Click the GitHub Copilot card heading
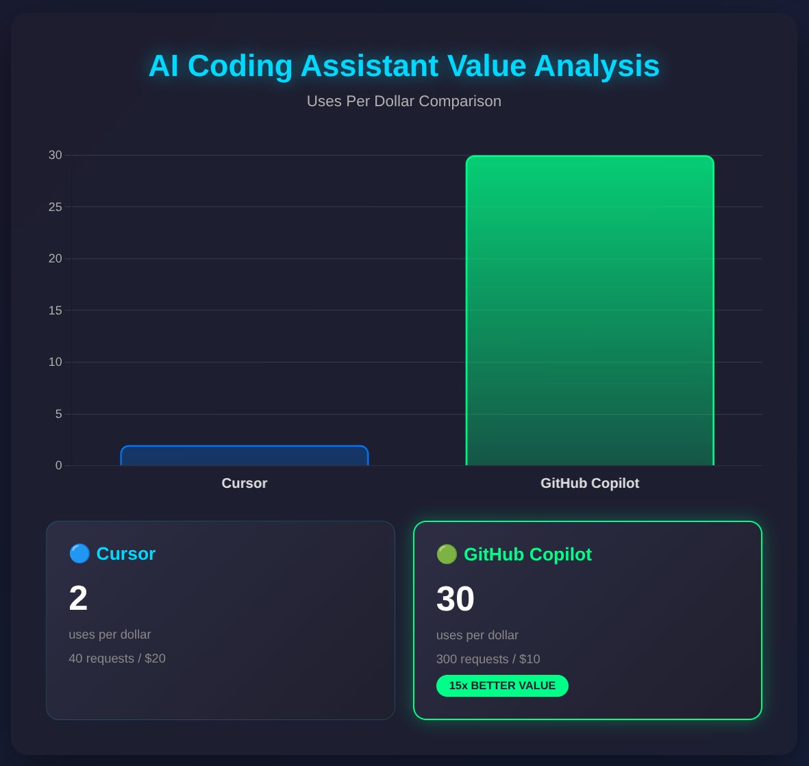809x766 pixels. tap(527, 554)
